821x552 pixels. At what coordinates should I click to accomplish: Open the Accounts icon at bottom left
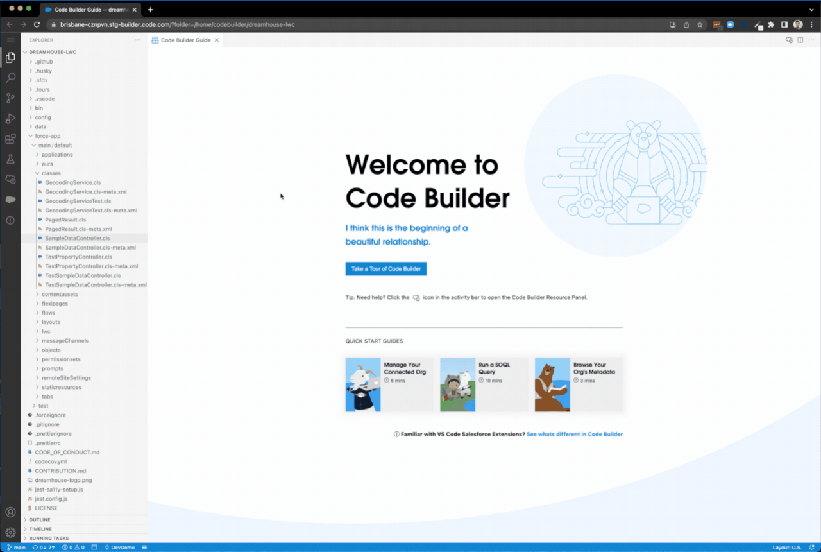10,512
